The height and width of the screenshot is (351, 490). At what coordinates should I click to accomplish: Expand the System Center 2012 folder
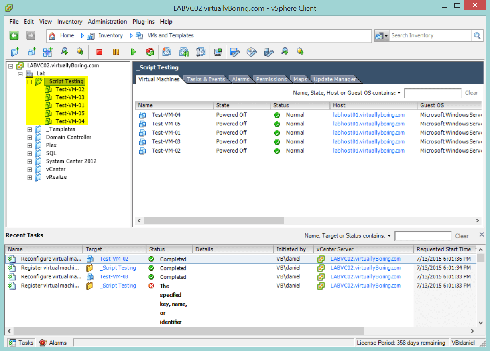[30, 161]
